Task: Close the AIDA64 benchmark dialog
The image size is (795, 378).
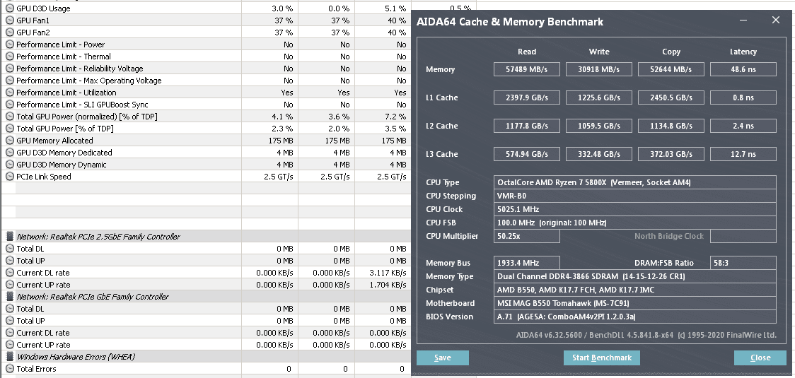Action: point(760,358)
